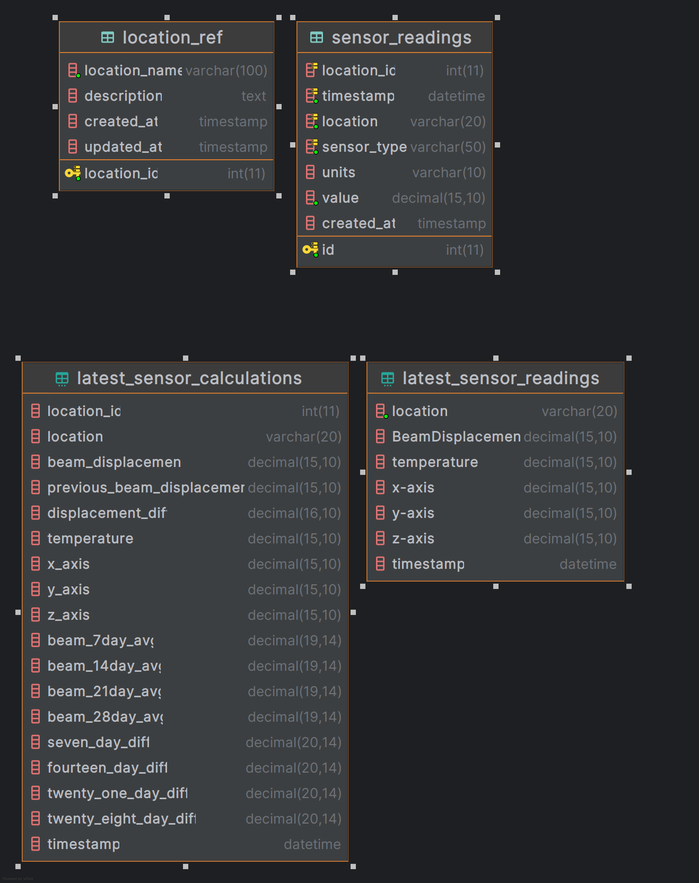Click the sensor_readings table icon

pos(317,37)
